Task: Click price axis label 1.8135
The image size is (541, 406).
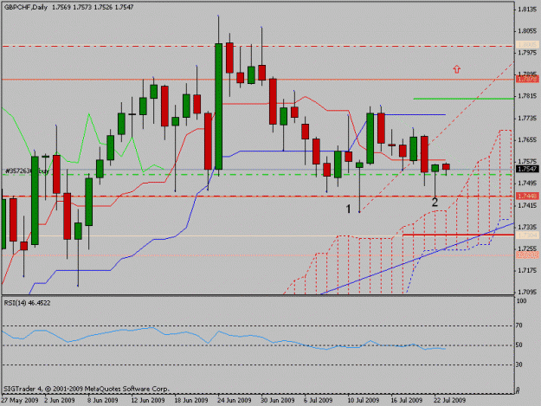Action: click(x=527, y=10)
